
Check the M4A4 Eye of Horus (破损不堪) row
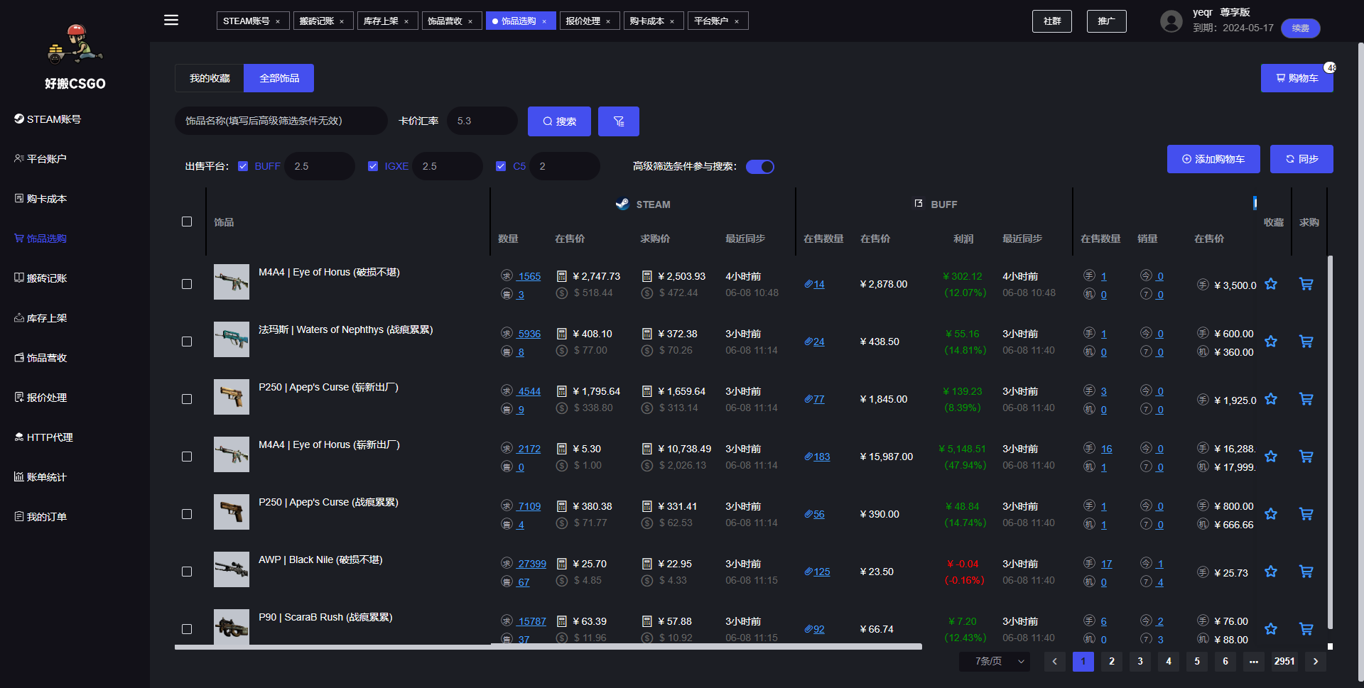point(187,284)
